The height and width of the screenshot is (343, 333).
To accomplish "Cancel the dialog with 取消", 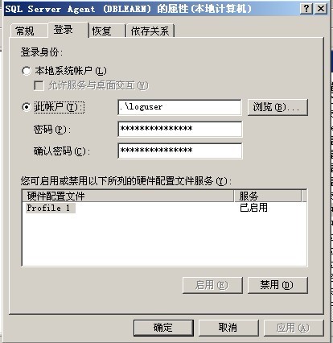I will point(228,328).
